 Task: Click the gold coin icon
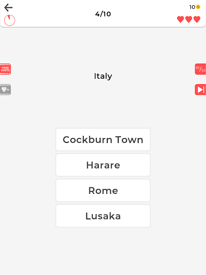click(x=198, y=7)
